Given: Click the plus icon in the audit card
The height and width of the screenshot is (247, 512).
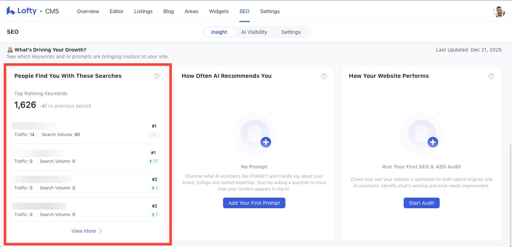Looking at the screenshot, I should coord(433,142).
